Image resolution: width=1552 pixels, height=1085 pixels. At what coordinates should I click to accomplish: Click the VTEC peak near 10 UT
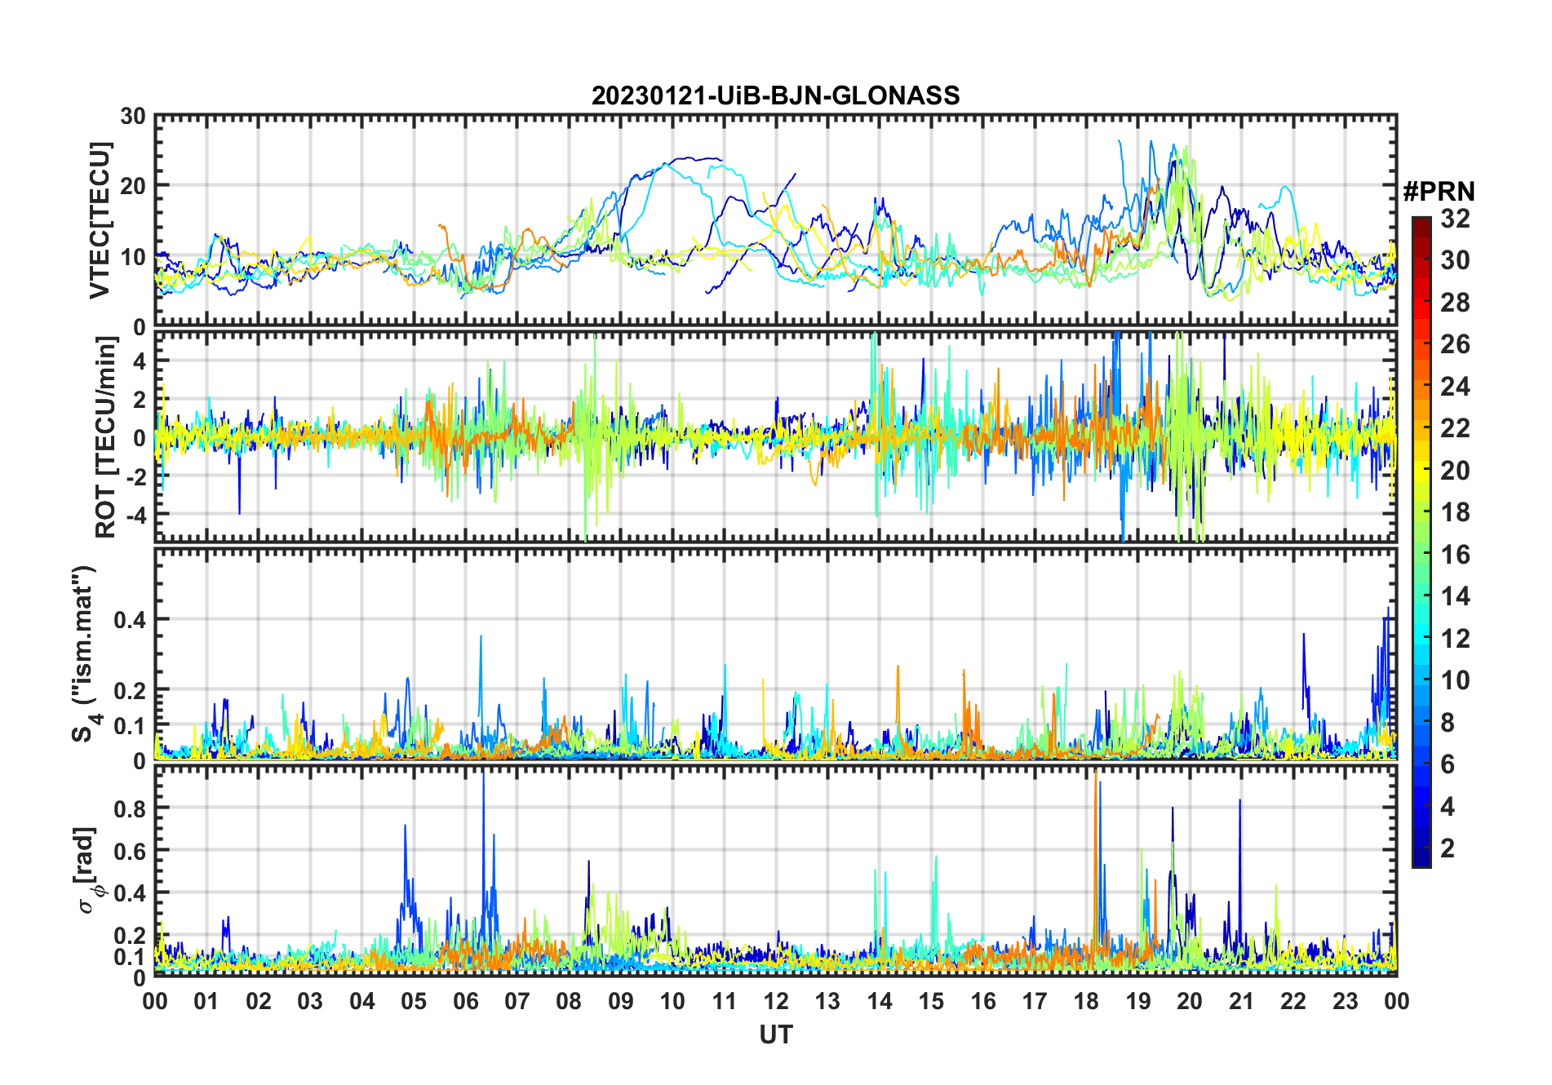click(x=690, y=158)
